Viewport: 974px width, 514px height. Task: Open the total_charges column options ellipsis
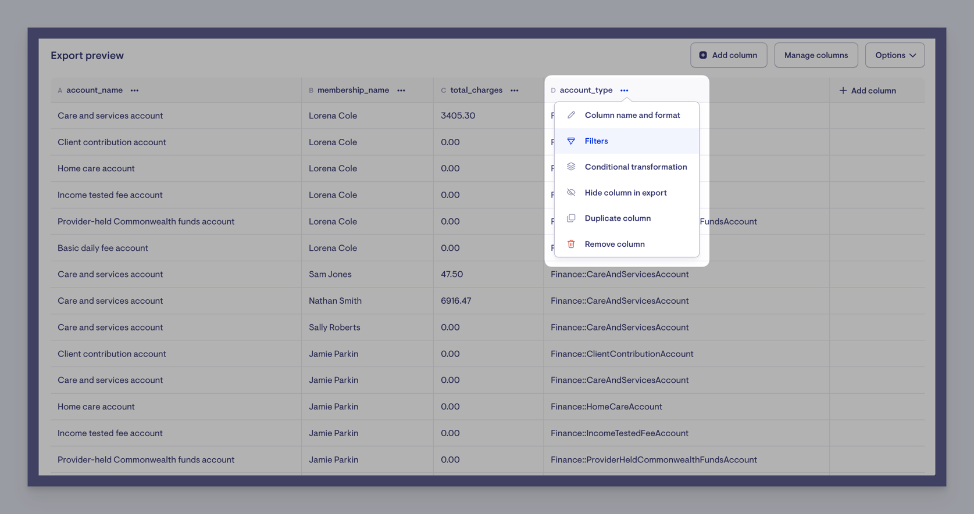pos(515,91)
